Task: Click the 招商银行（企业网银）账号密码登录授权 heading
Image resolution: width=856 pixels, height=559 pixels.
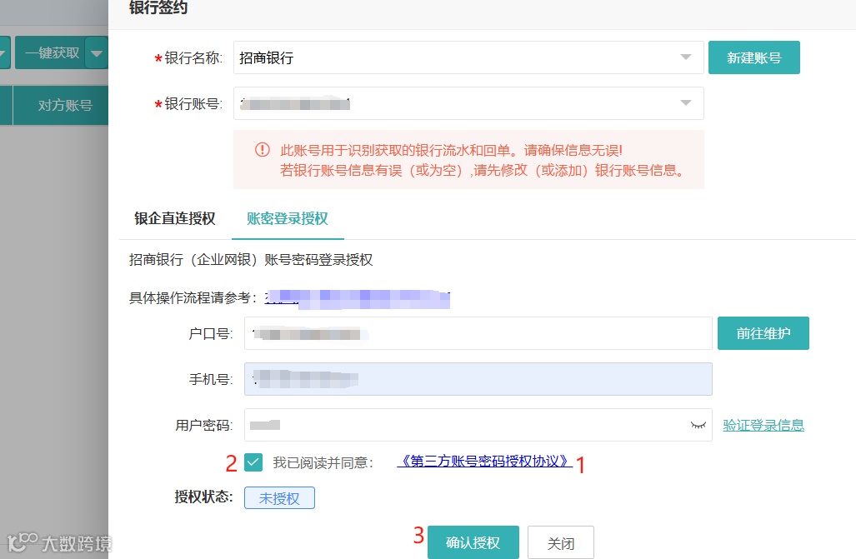Action: (251, 260)
